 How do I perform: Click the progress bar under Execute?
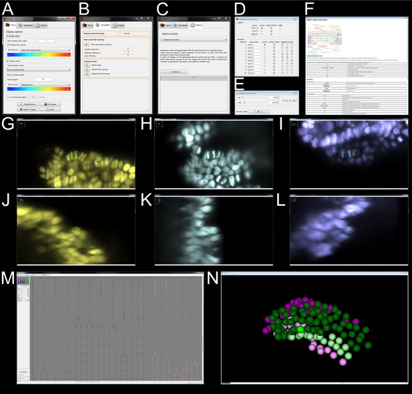tap(194, 78)
